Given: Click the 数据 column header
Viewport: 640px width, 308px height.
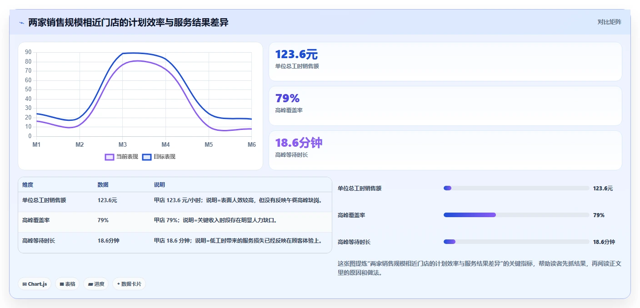Looking at the screenshot, I should pos(103,185).
